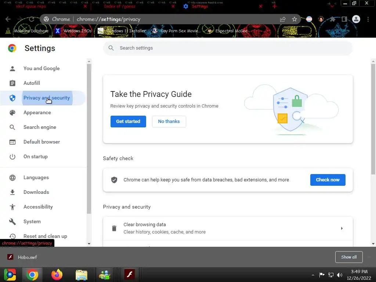This screenshot has height=282, width=376.
Task: Run safety check with Check now
Action: tap(328, 180)
